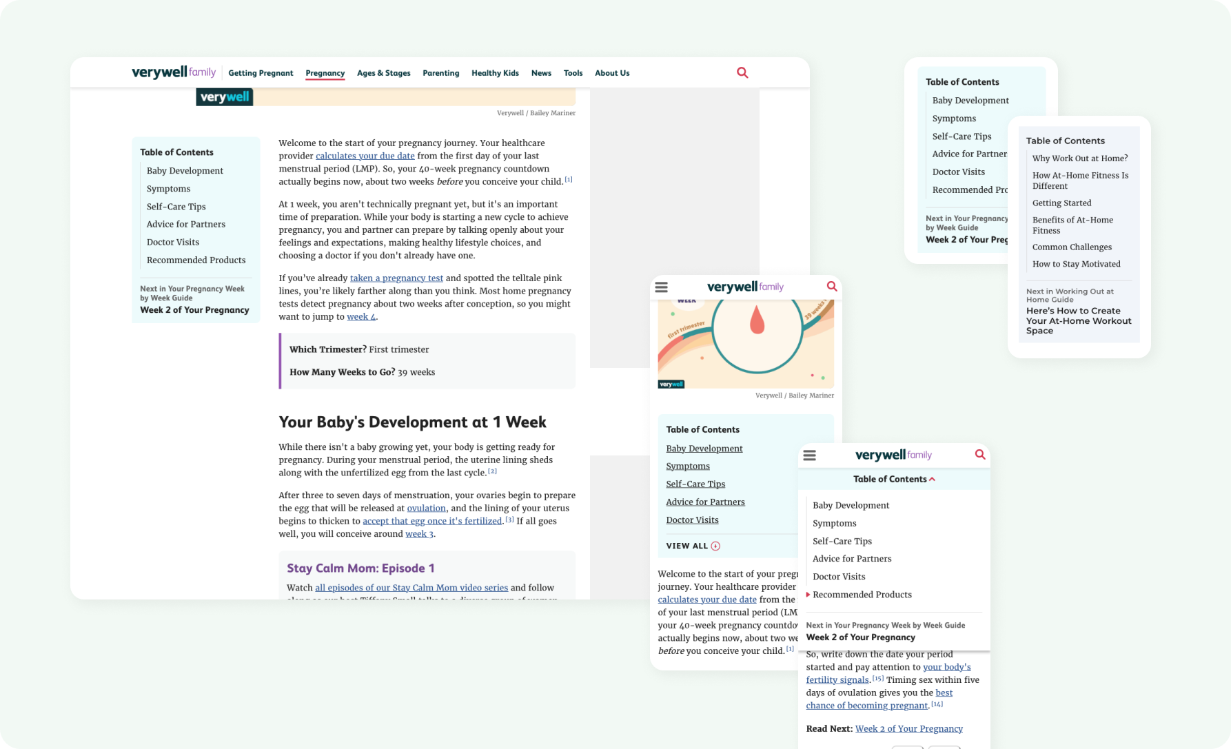Tap the search icon in the bottom-right mobile view
This screenshot has width=1231, height=749.
point(980,455)
